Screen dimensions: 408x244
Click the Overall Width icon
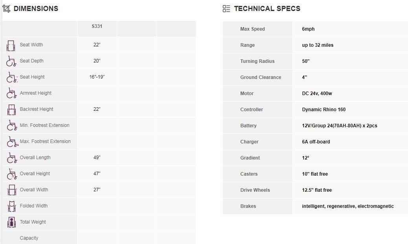click(11, 190)
